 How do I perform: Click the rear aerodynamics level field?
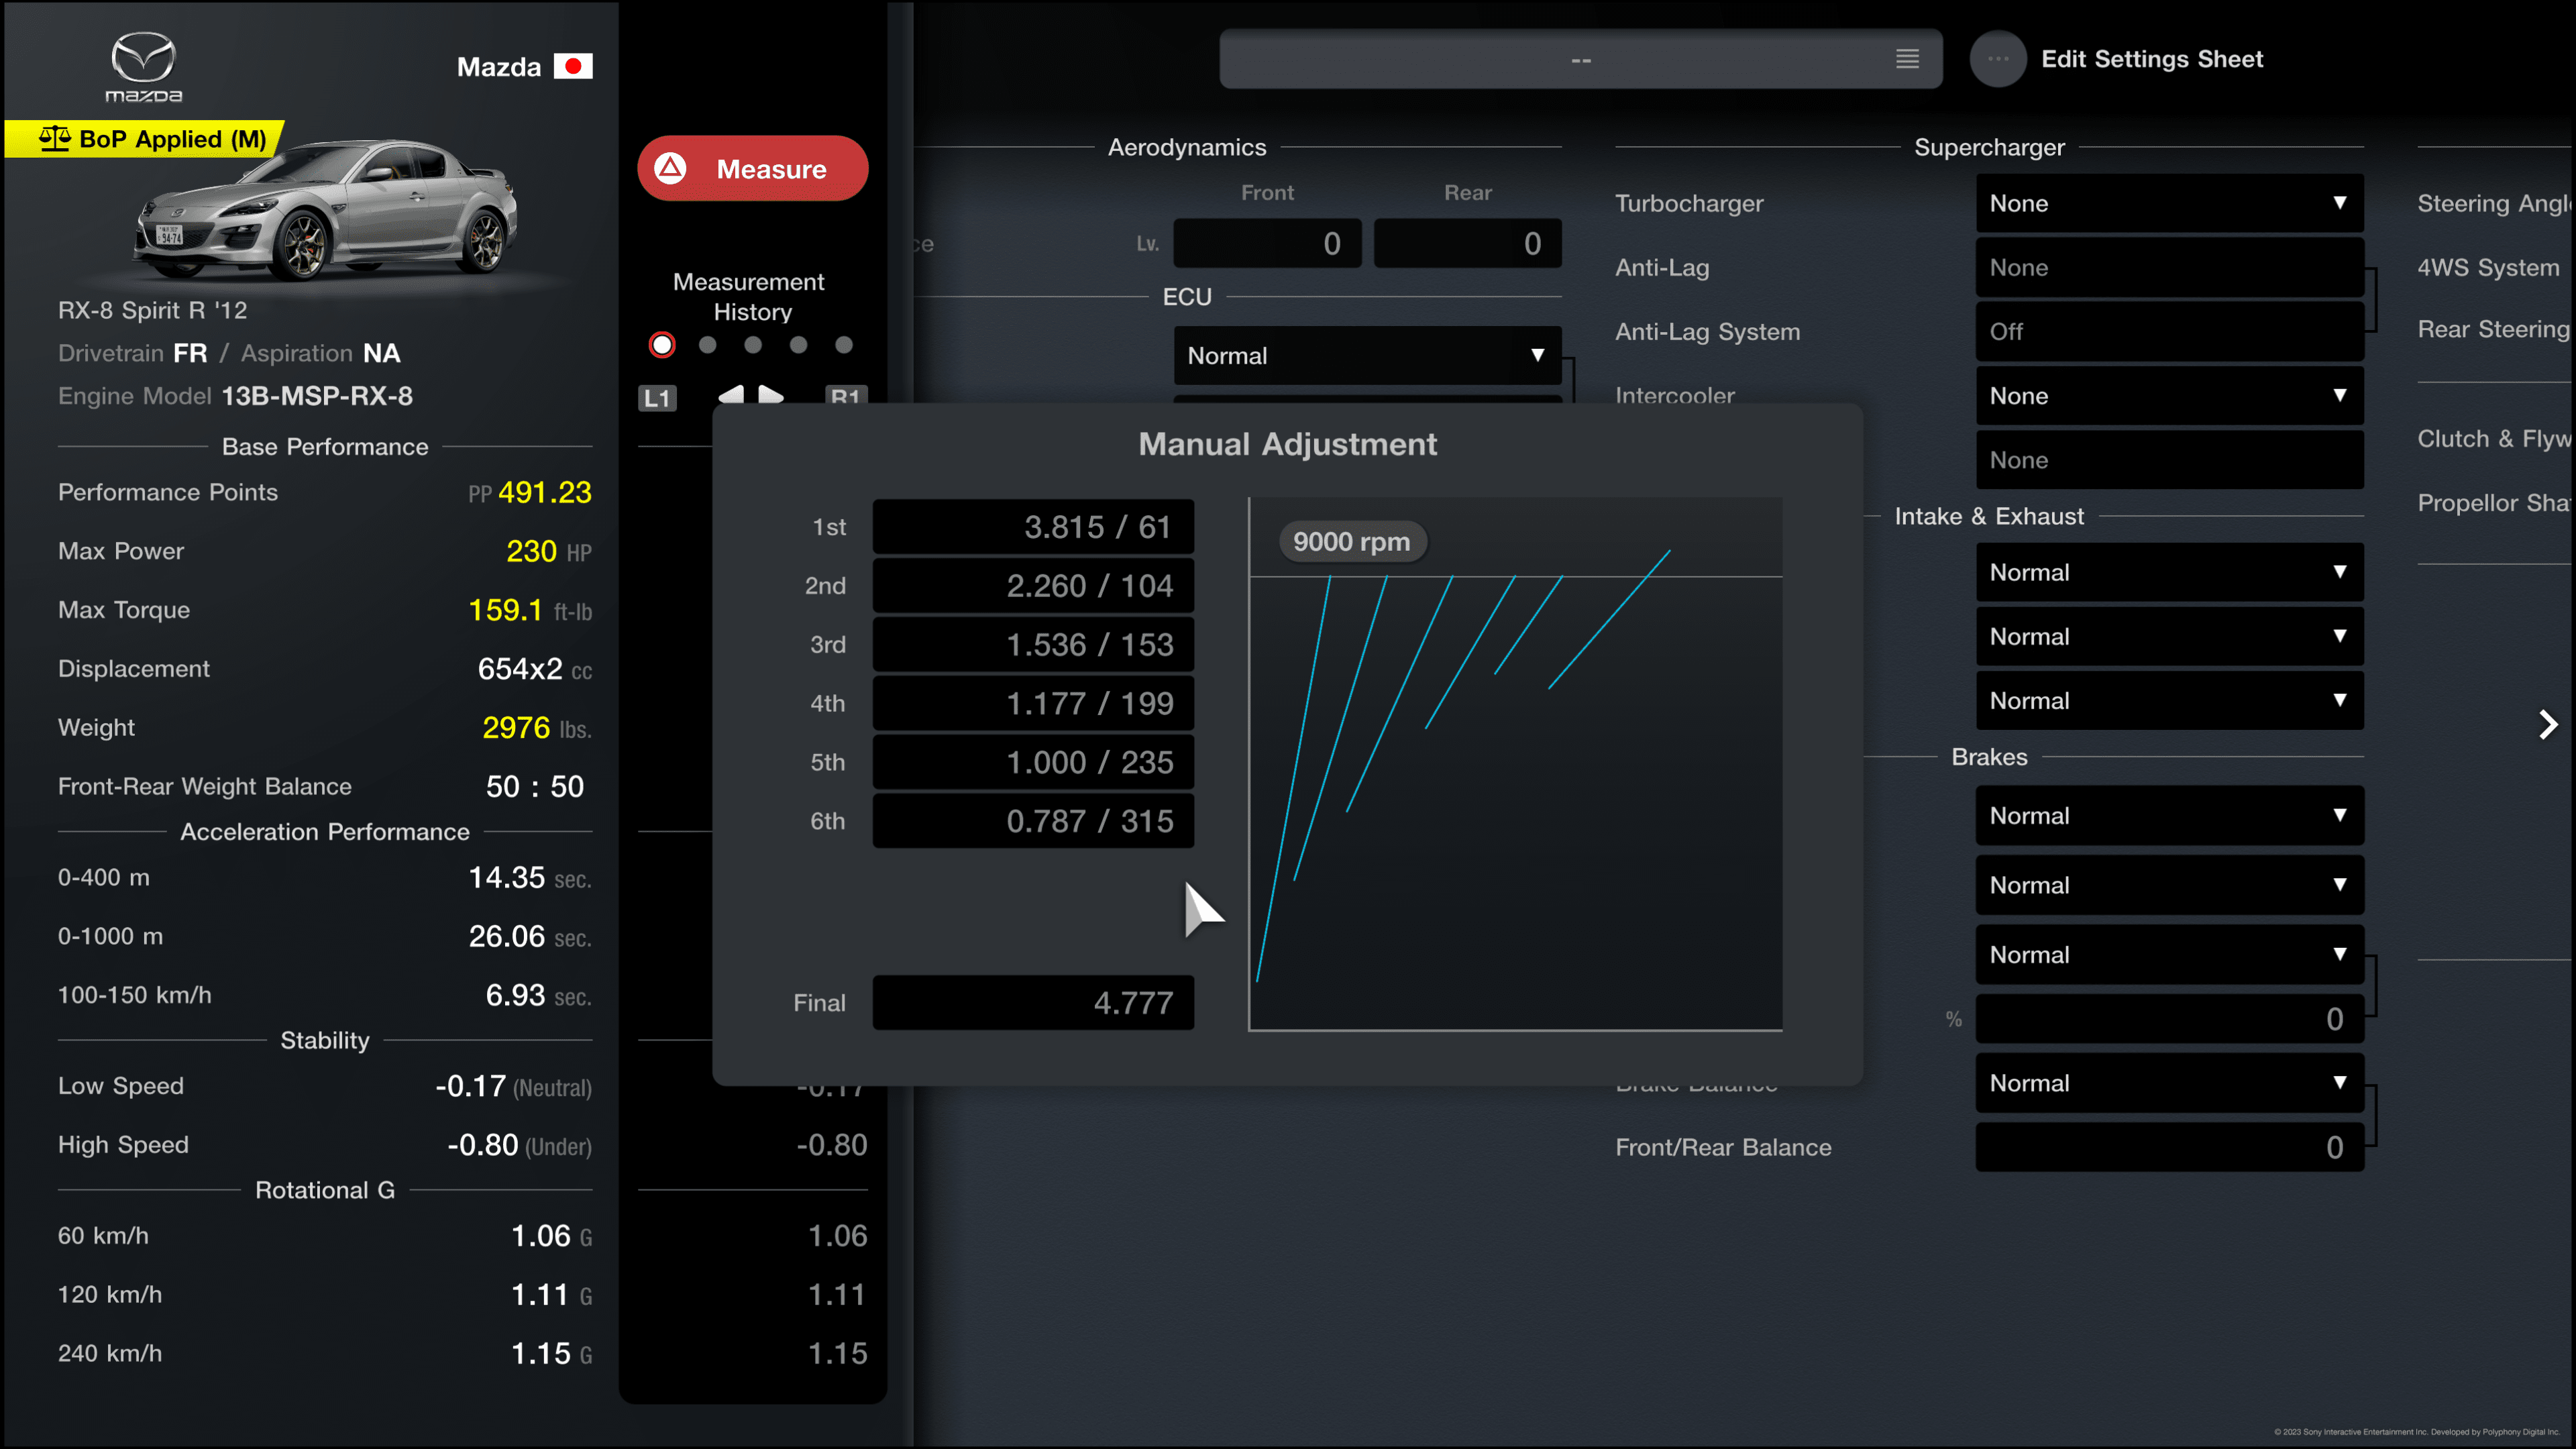[x=1467, y=243]
